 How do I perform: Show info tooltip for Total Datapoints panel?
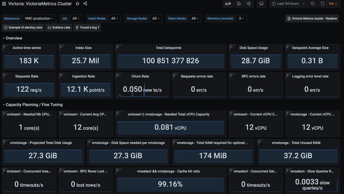coord(117,46)
